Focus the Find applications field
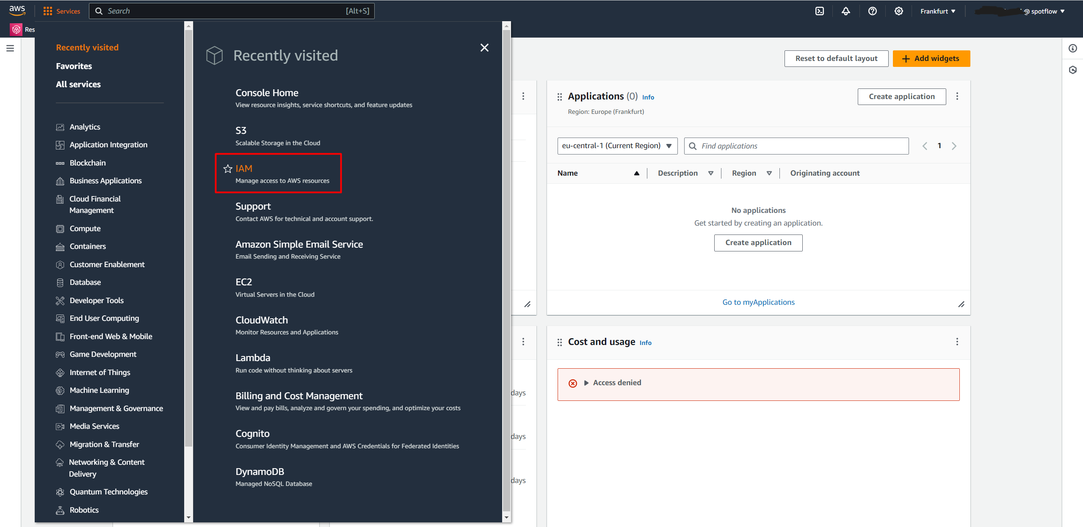1083x527 pixels. tap(796, 146)
